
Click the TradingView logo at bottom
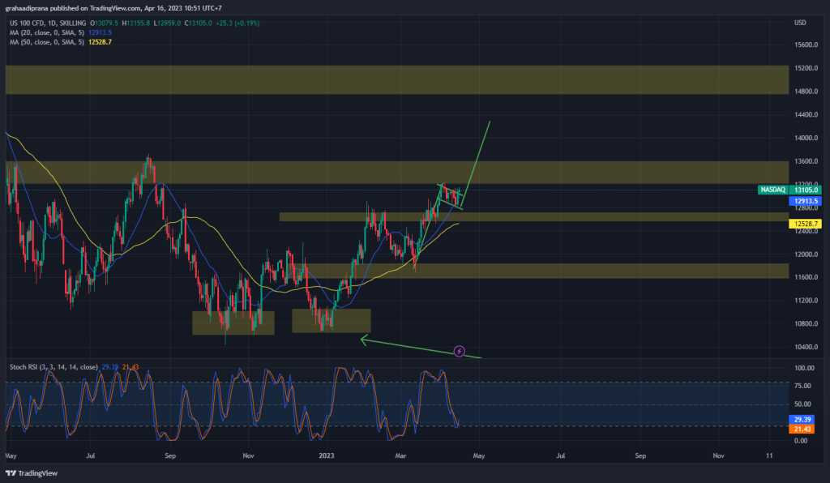32,473
